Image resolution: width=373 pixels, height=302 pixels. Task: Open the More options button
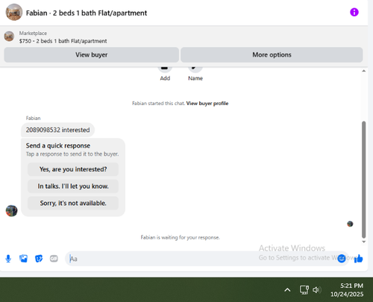pos(272,54)
